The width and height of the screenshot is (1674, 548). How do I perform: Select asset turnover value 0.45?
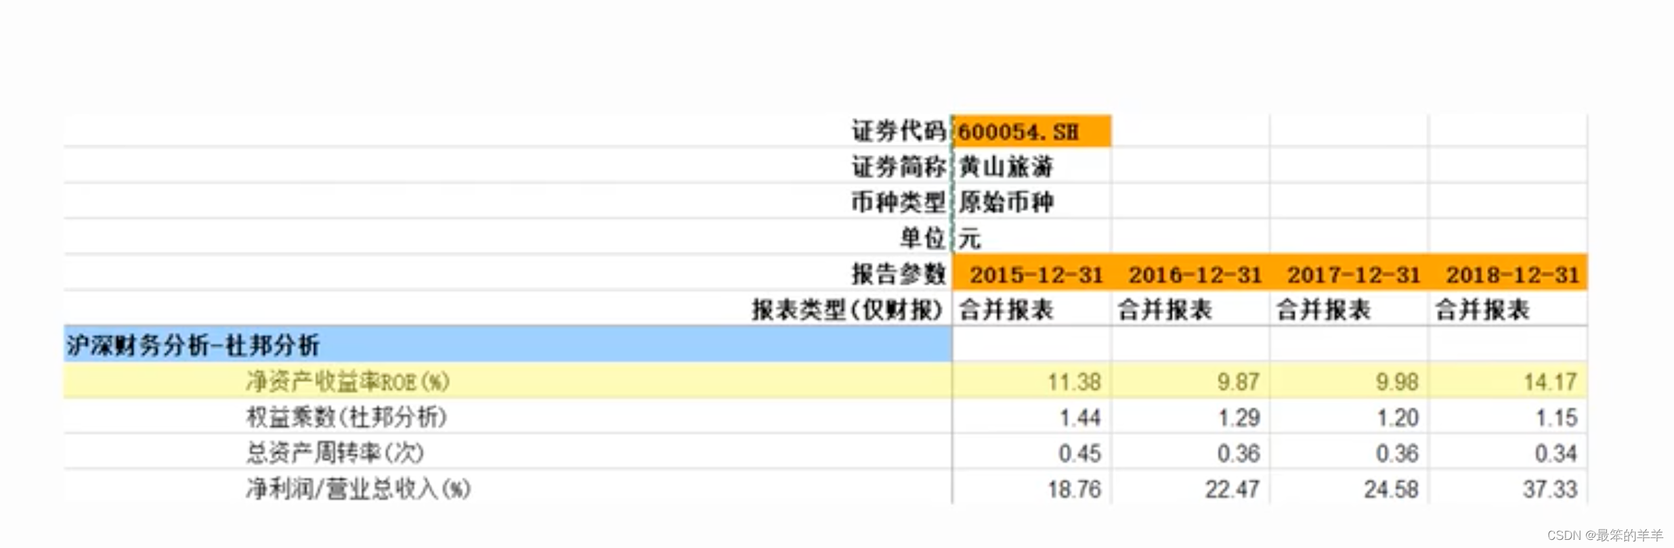pos(1079,453)
